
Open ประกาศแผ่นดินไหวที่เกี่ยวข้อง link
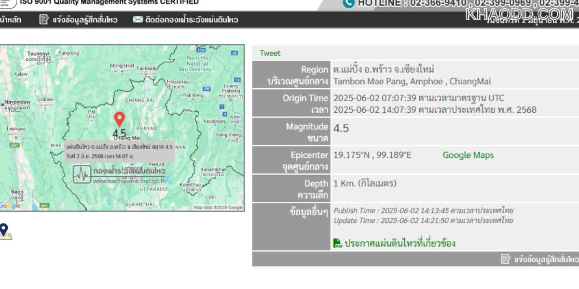click(400, 243)
